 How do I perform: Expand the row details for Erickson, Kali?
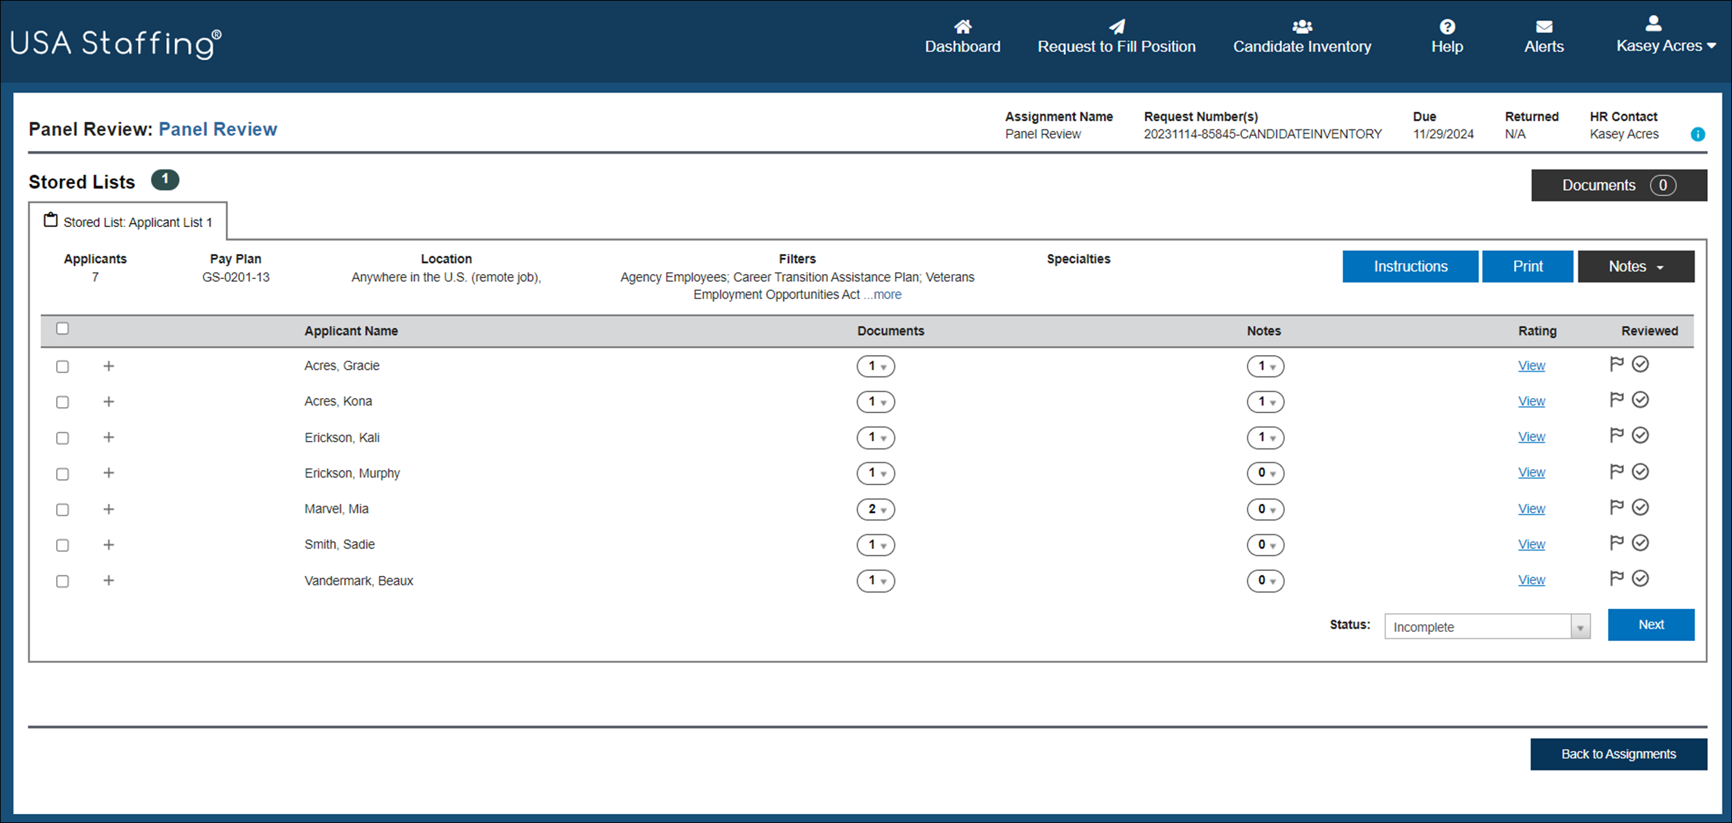(109, 437)
